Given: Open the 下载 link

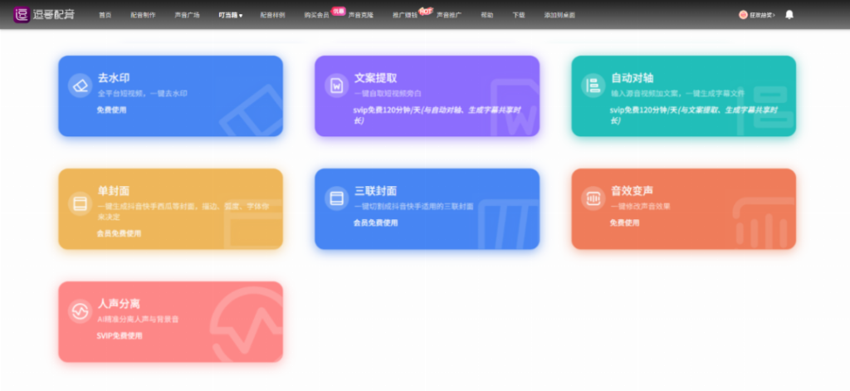Looking at the screenshot, I should 519,16.
